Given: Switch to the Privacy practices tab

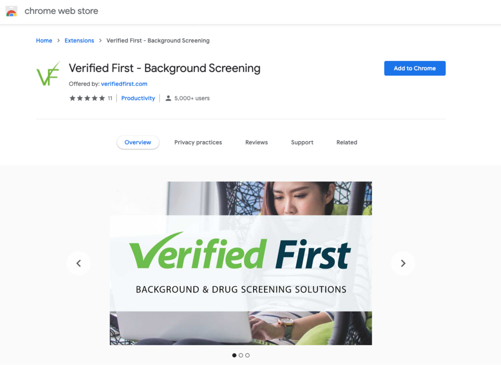Looking at the screenshot, I should [x=198, y=142].
